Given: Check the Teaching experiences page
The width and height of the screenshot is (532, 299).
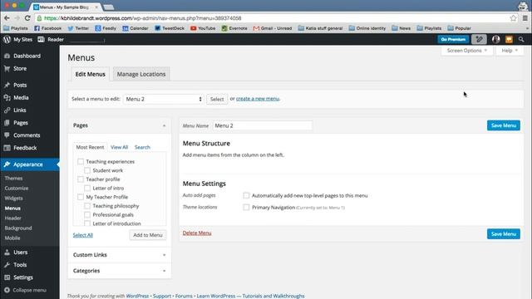Looking at the screenshot, I should pyautogui.click(x=81, y=162).
